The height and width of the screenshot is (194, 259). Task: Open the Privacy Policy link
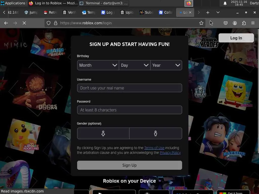pos(170,153)
